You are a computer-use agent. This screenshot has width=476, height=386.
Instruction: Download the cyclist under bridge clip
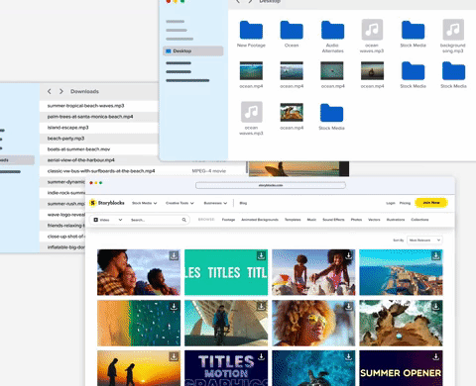click(x=261, y=307)
